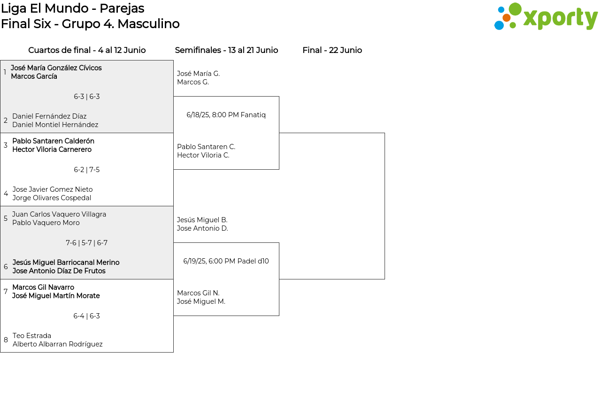Open the 6/18/25 Fanatiq semifinal match
This screenshot has width=601, height=414.
(x=226, y=115)
